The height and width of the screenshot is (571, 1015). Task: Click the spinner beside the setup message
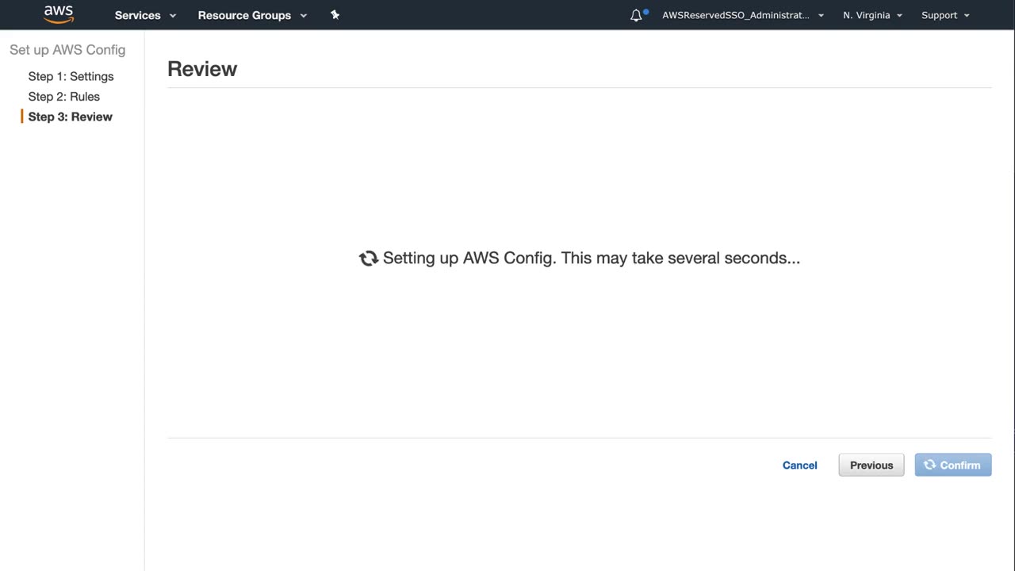[368, 259]
